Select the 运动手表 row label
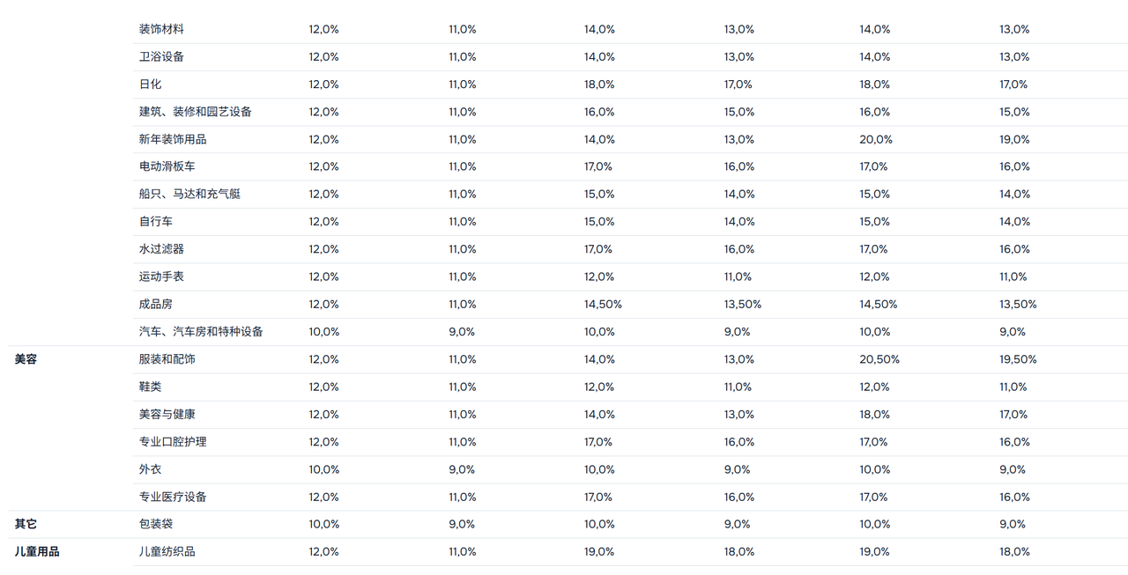Viewport: 1128px width, 575px height. pos(161,276)
